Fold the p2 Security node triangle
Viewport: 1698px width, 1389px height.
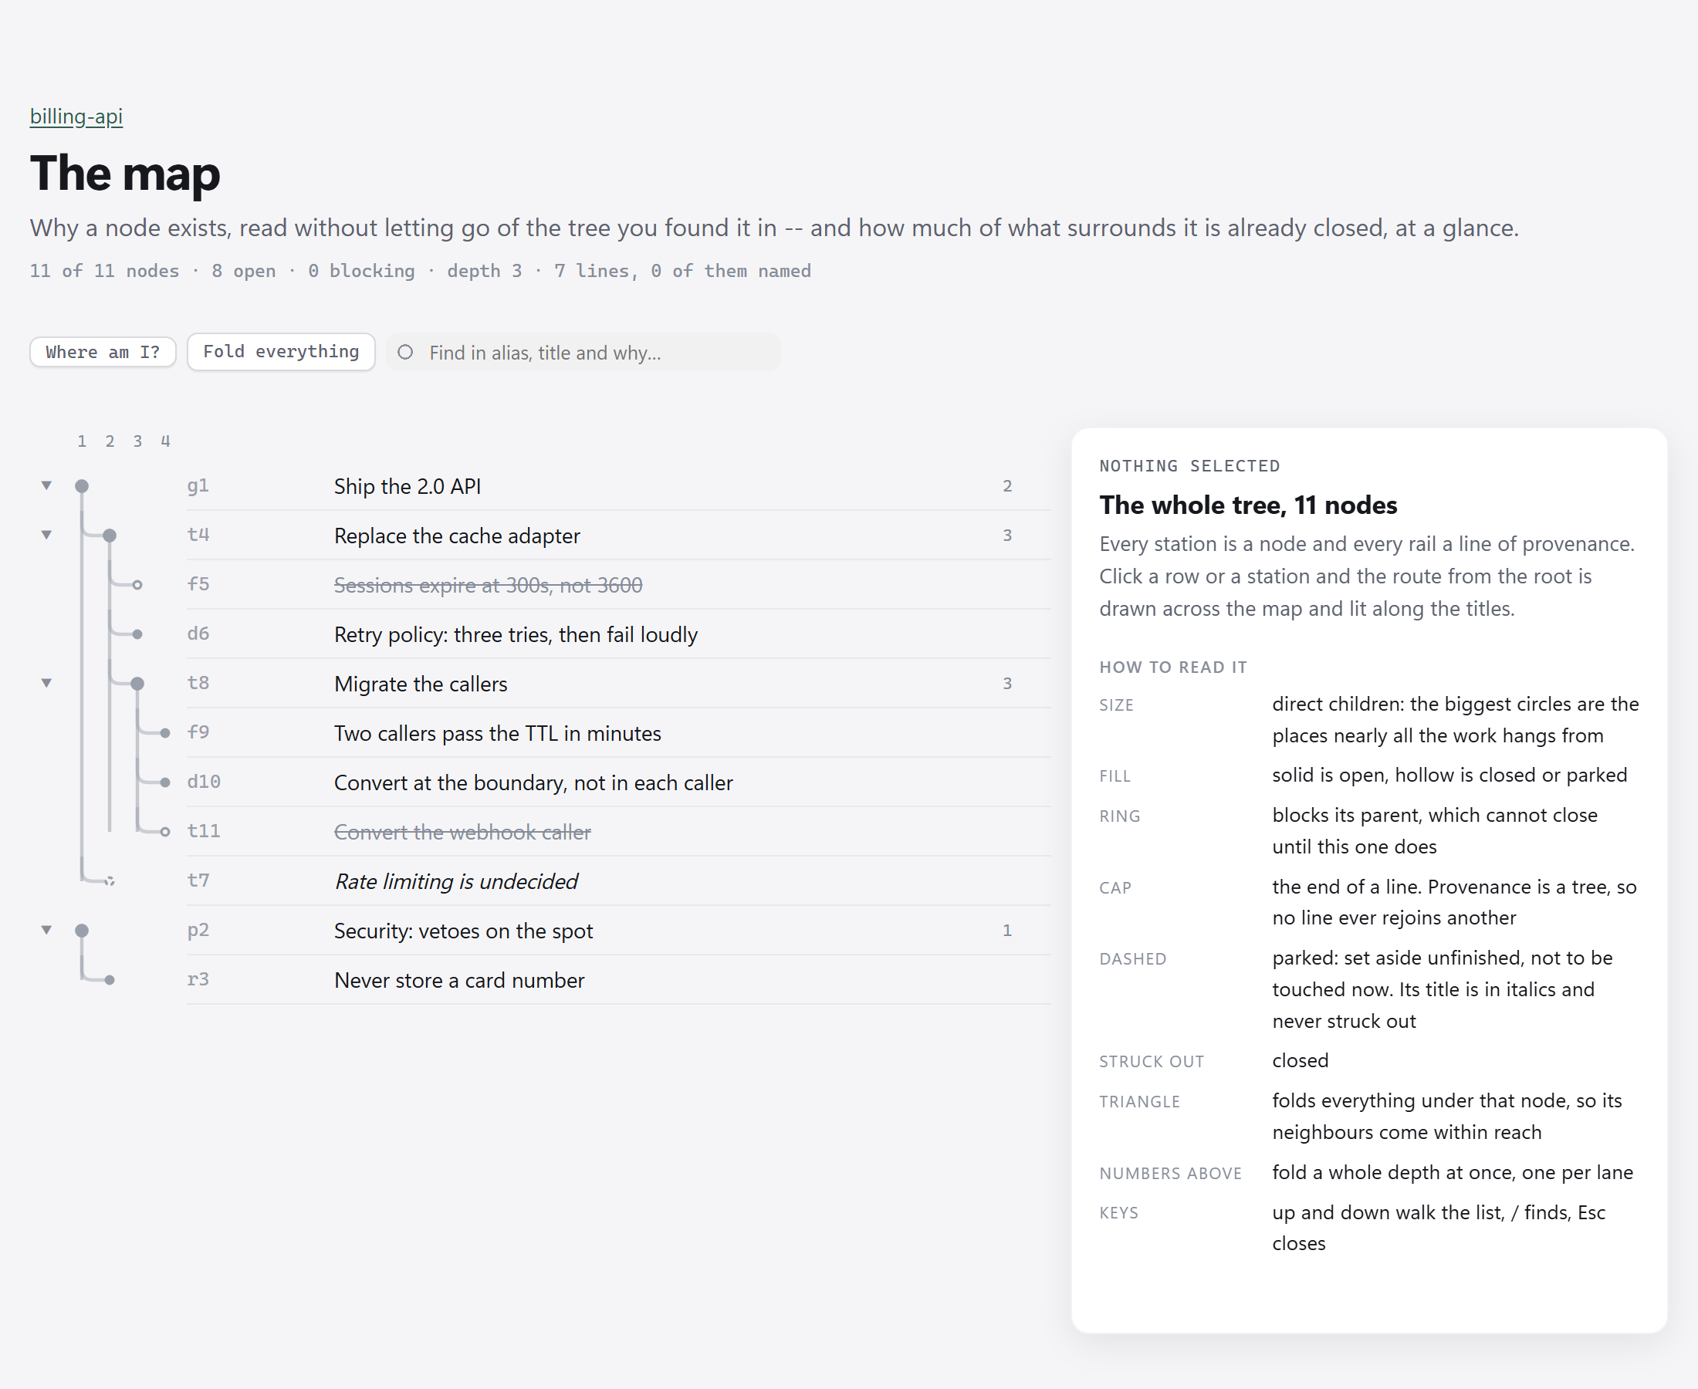pyautogui.click(x=46, y=931)
